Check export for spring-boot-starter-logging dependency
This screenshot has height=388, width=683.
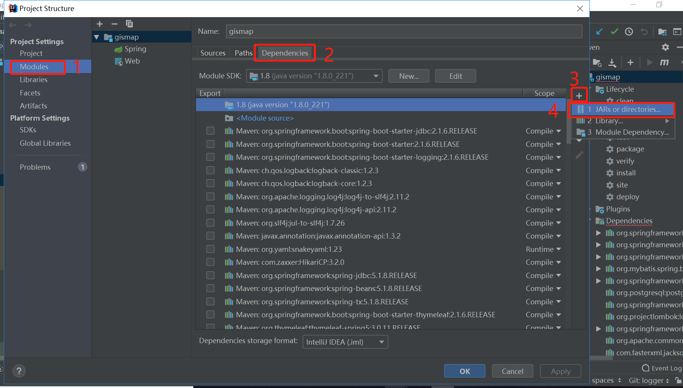[210, 157]
